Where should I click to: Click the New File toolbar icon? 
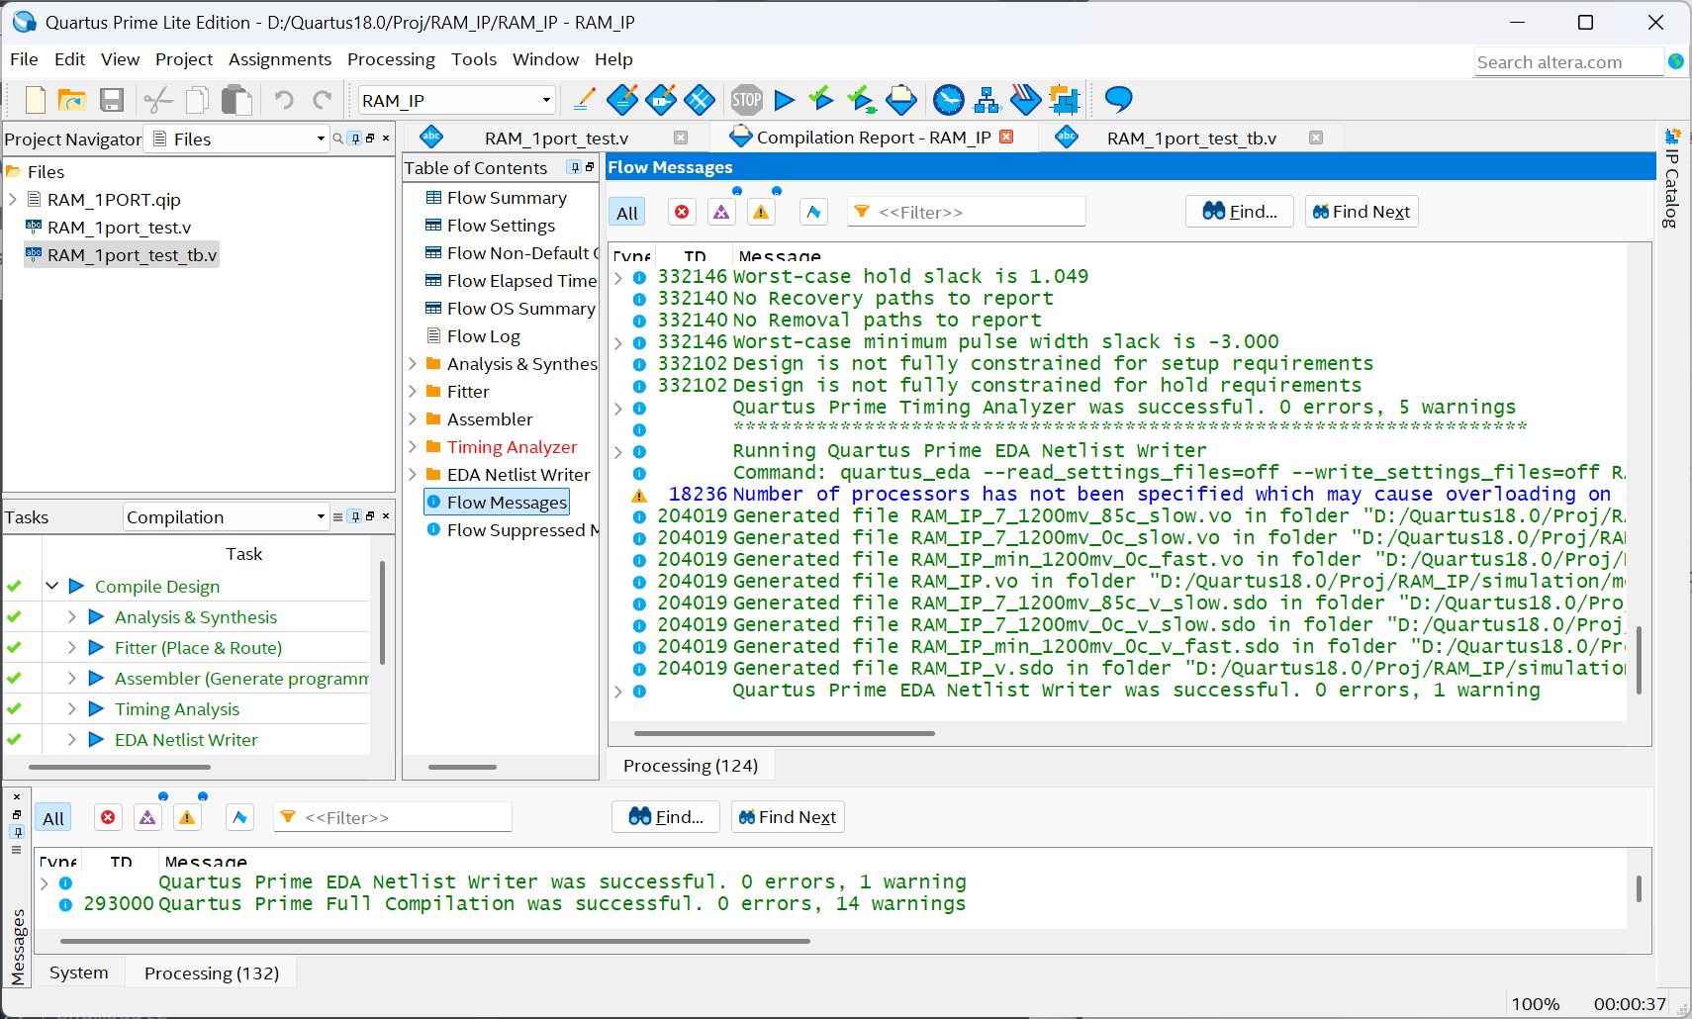pyautogui.click(x=36, y=100)
